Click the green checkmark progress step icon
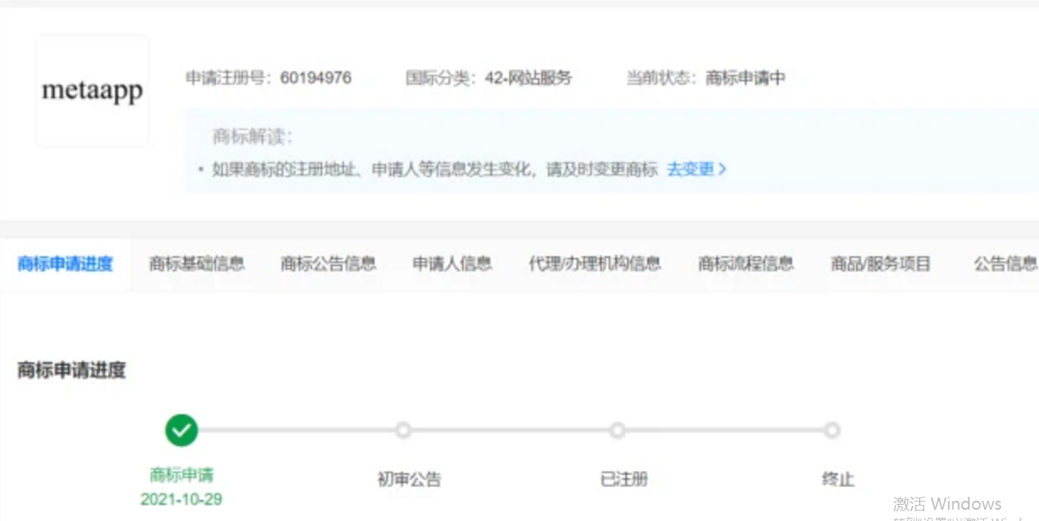 click(x=181, y=431)
